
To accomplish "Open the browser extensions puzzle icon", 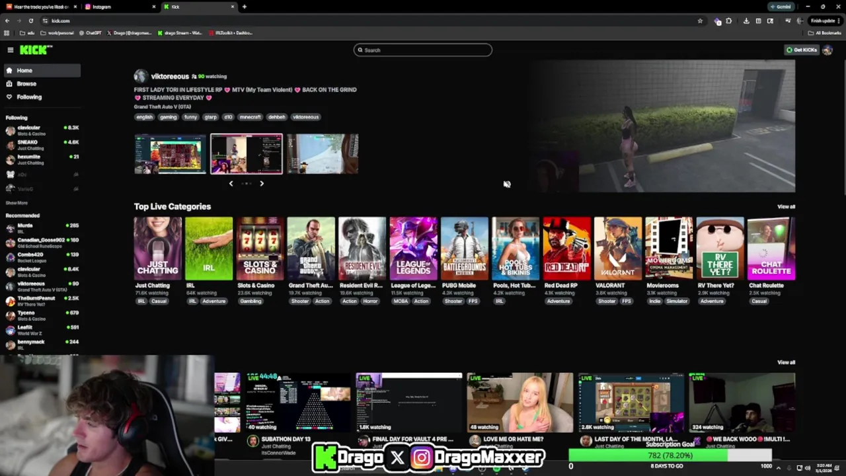I will (728, 20).
